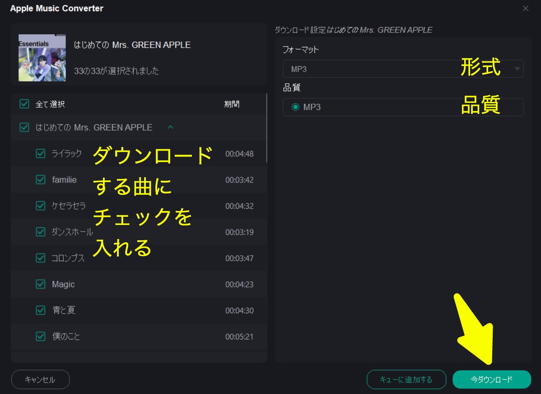Close the Apple Music Converter dialog
The height and width of the screenshot is (394, 541).
pos(526,8)
